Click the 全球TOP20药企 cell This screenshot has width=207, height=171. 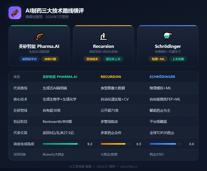click(162, 133)
